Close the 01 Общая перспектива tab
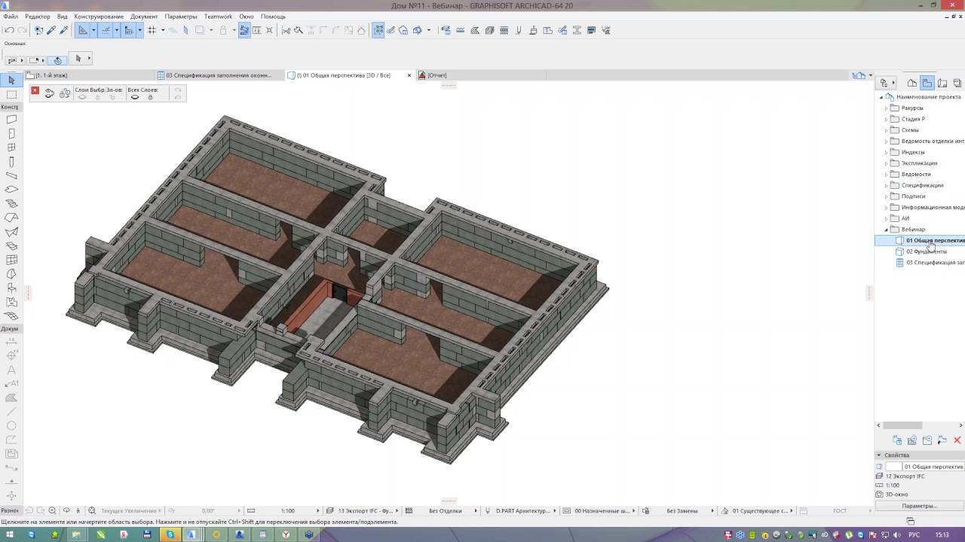Image resolution: width=965 pixels, height=542 pixels. [409, 75]
